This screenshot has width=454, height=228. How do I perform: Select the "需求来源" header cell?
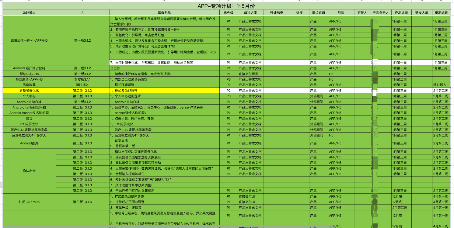319,13
